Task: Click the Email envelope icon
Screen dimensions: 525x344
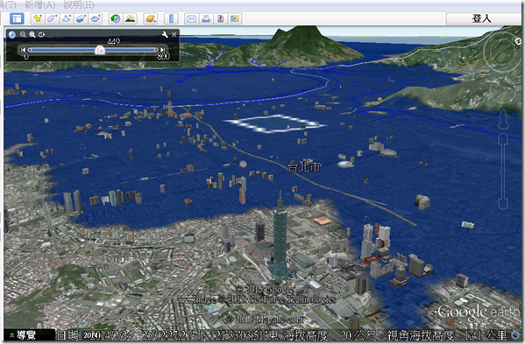Action: pyautogui.click(x=191, y=18)
